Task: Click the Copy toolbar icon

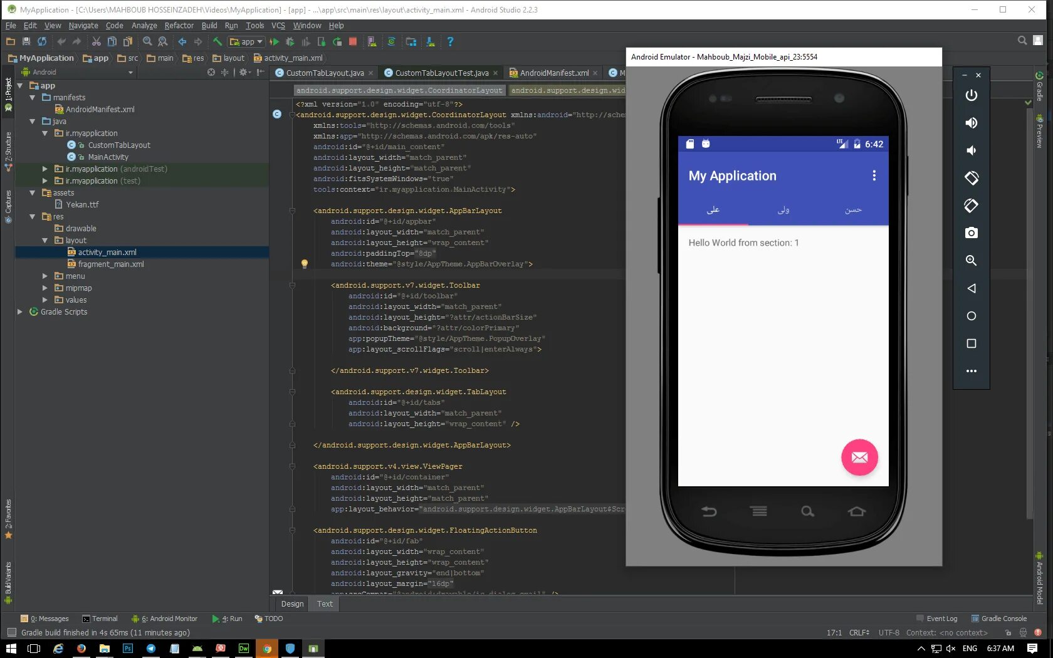Action: (112, 41)
